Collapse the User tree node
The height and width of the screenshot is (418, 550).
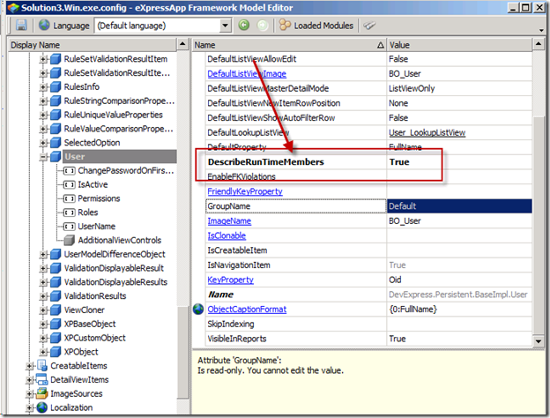pyautogui.click(x=43, y=157)
